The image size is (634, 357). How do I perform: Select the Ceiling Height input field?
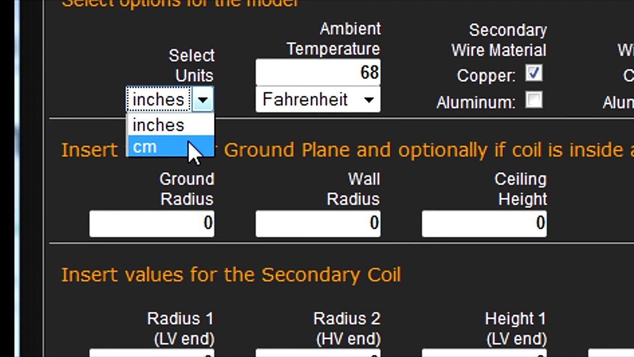pyautogui.click(x=484, y=223)
